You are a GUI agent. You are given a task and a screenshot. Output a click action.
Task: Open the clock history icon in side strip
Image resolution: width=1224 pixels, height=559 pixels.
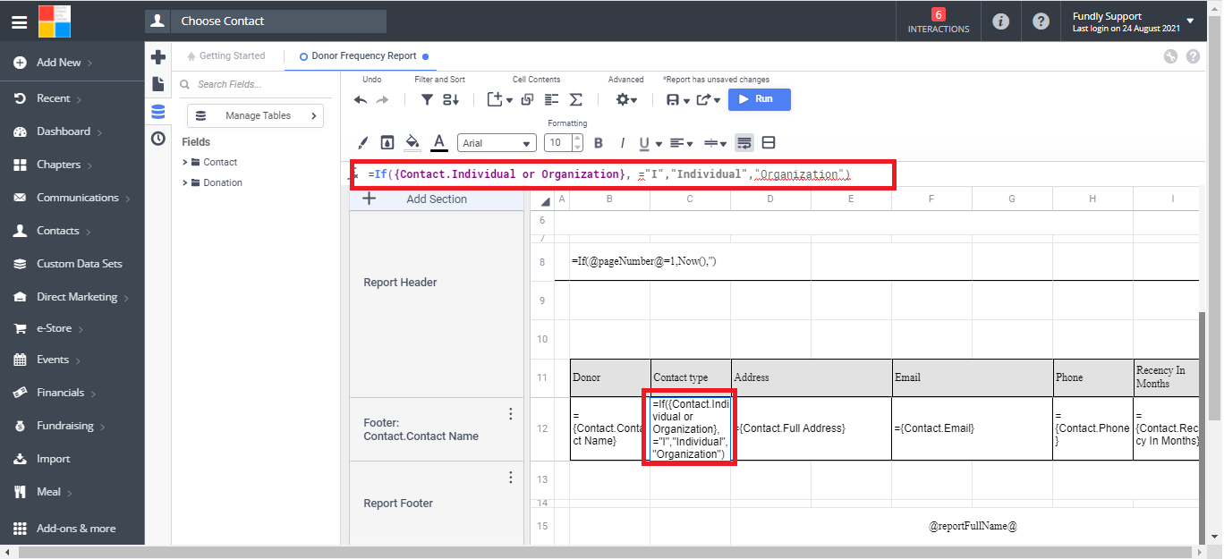[158, 139]
